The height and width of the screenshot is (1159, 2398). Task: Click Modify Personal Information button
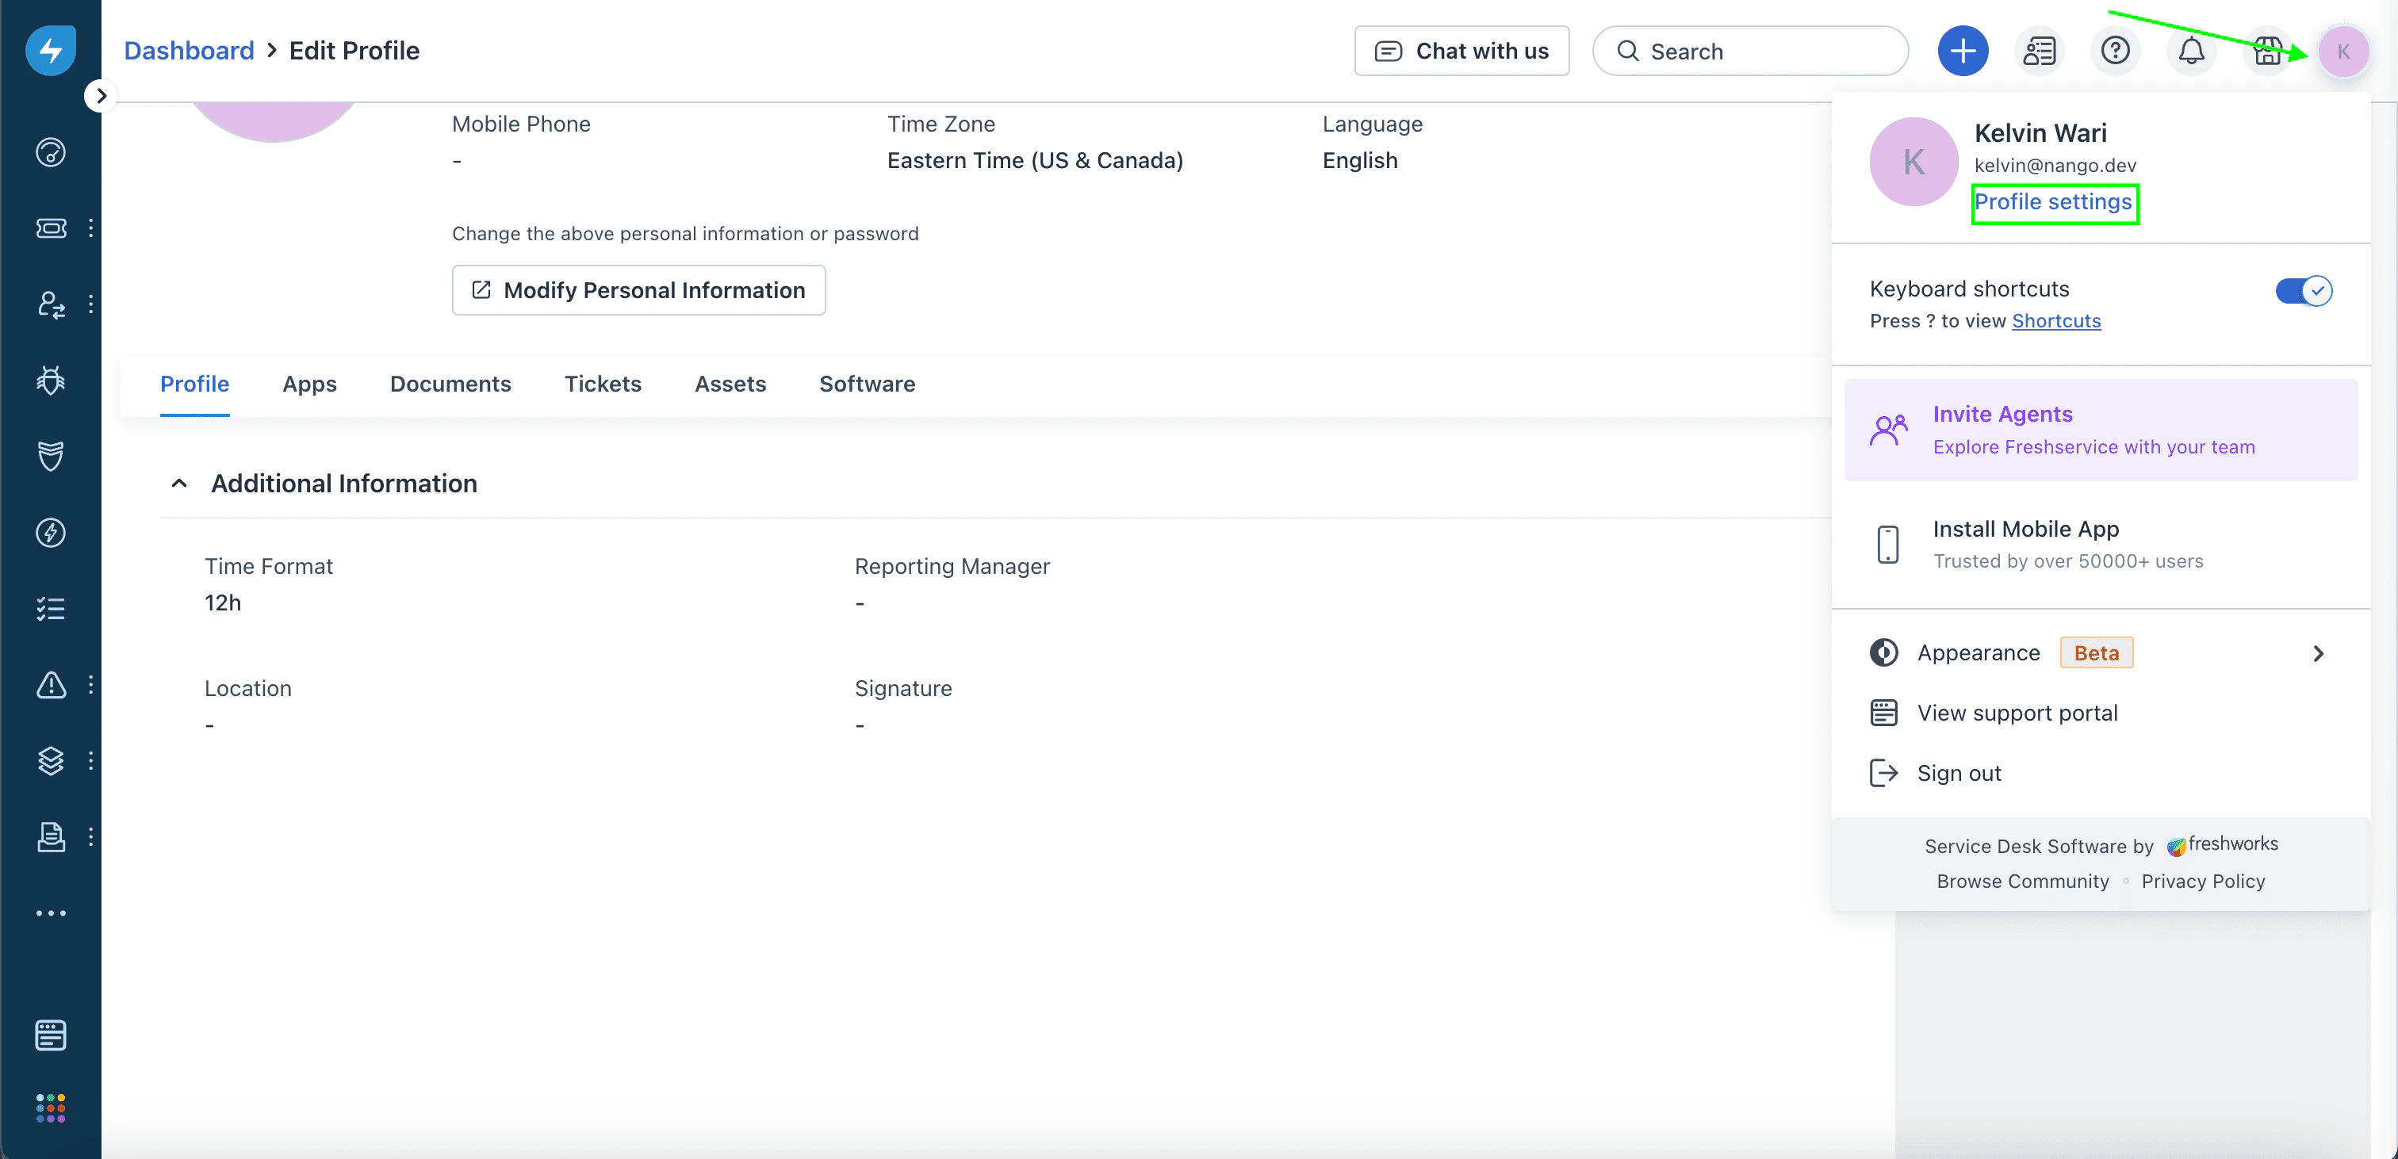638,290
